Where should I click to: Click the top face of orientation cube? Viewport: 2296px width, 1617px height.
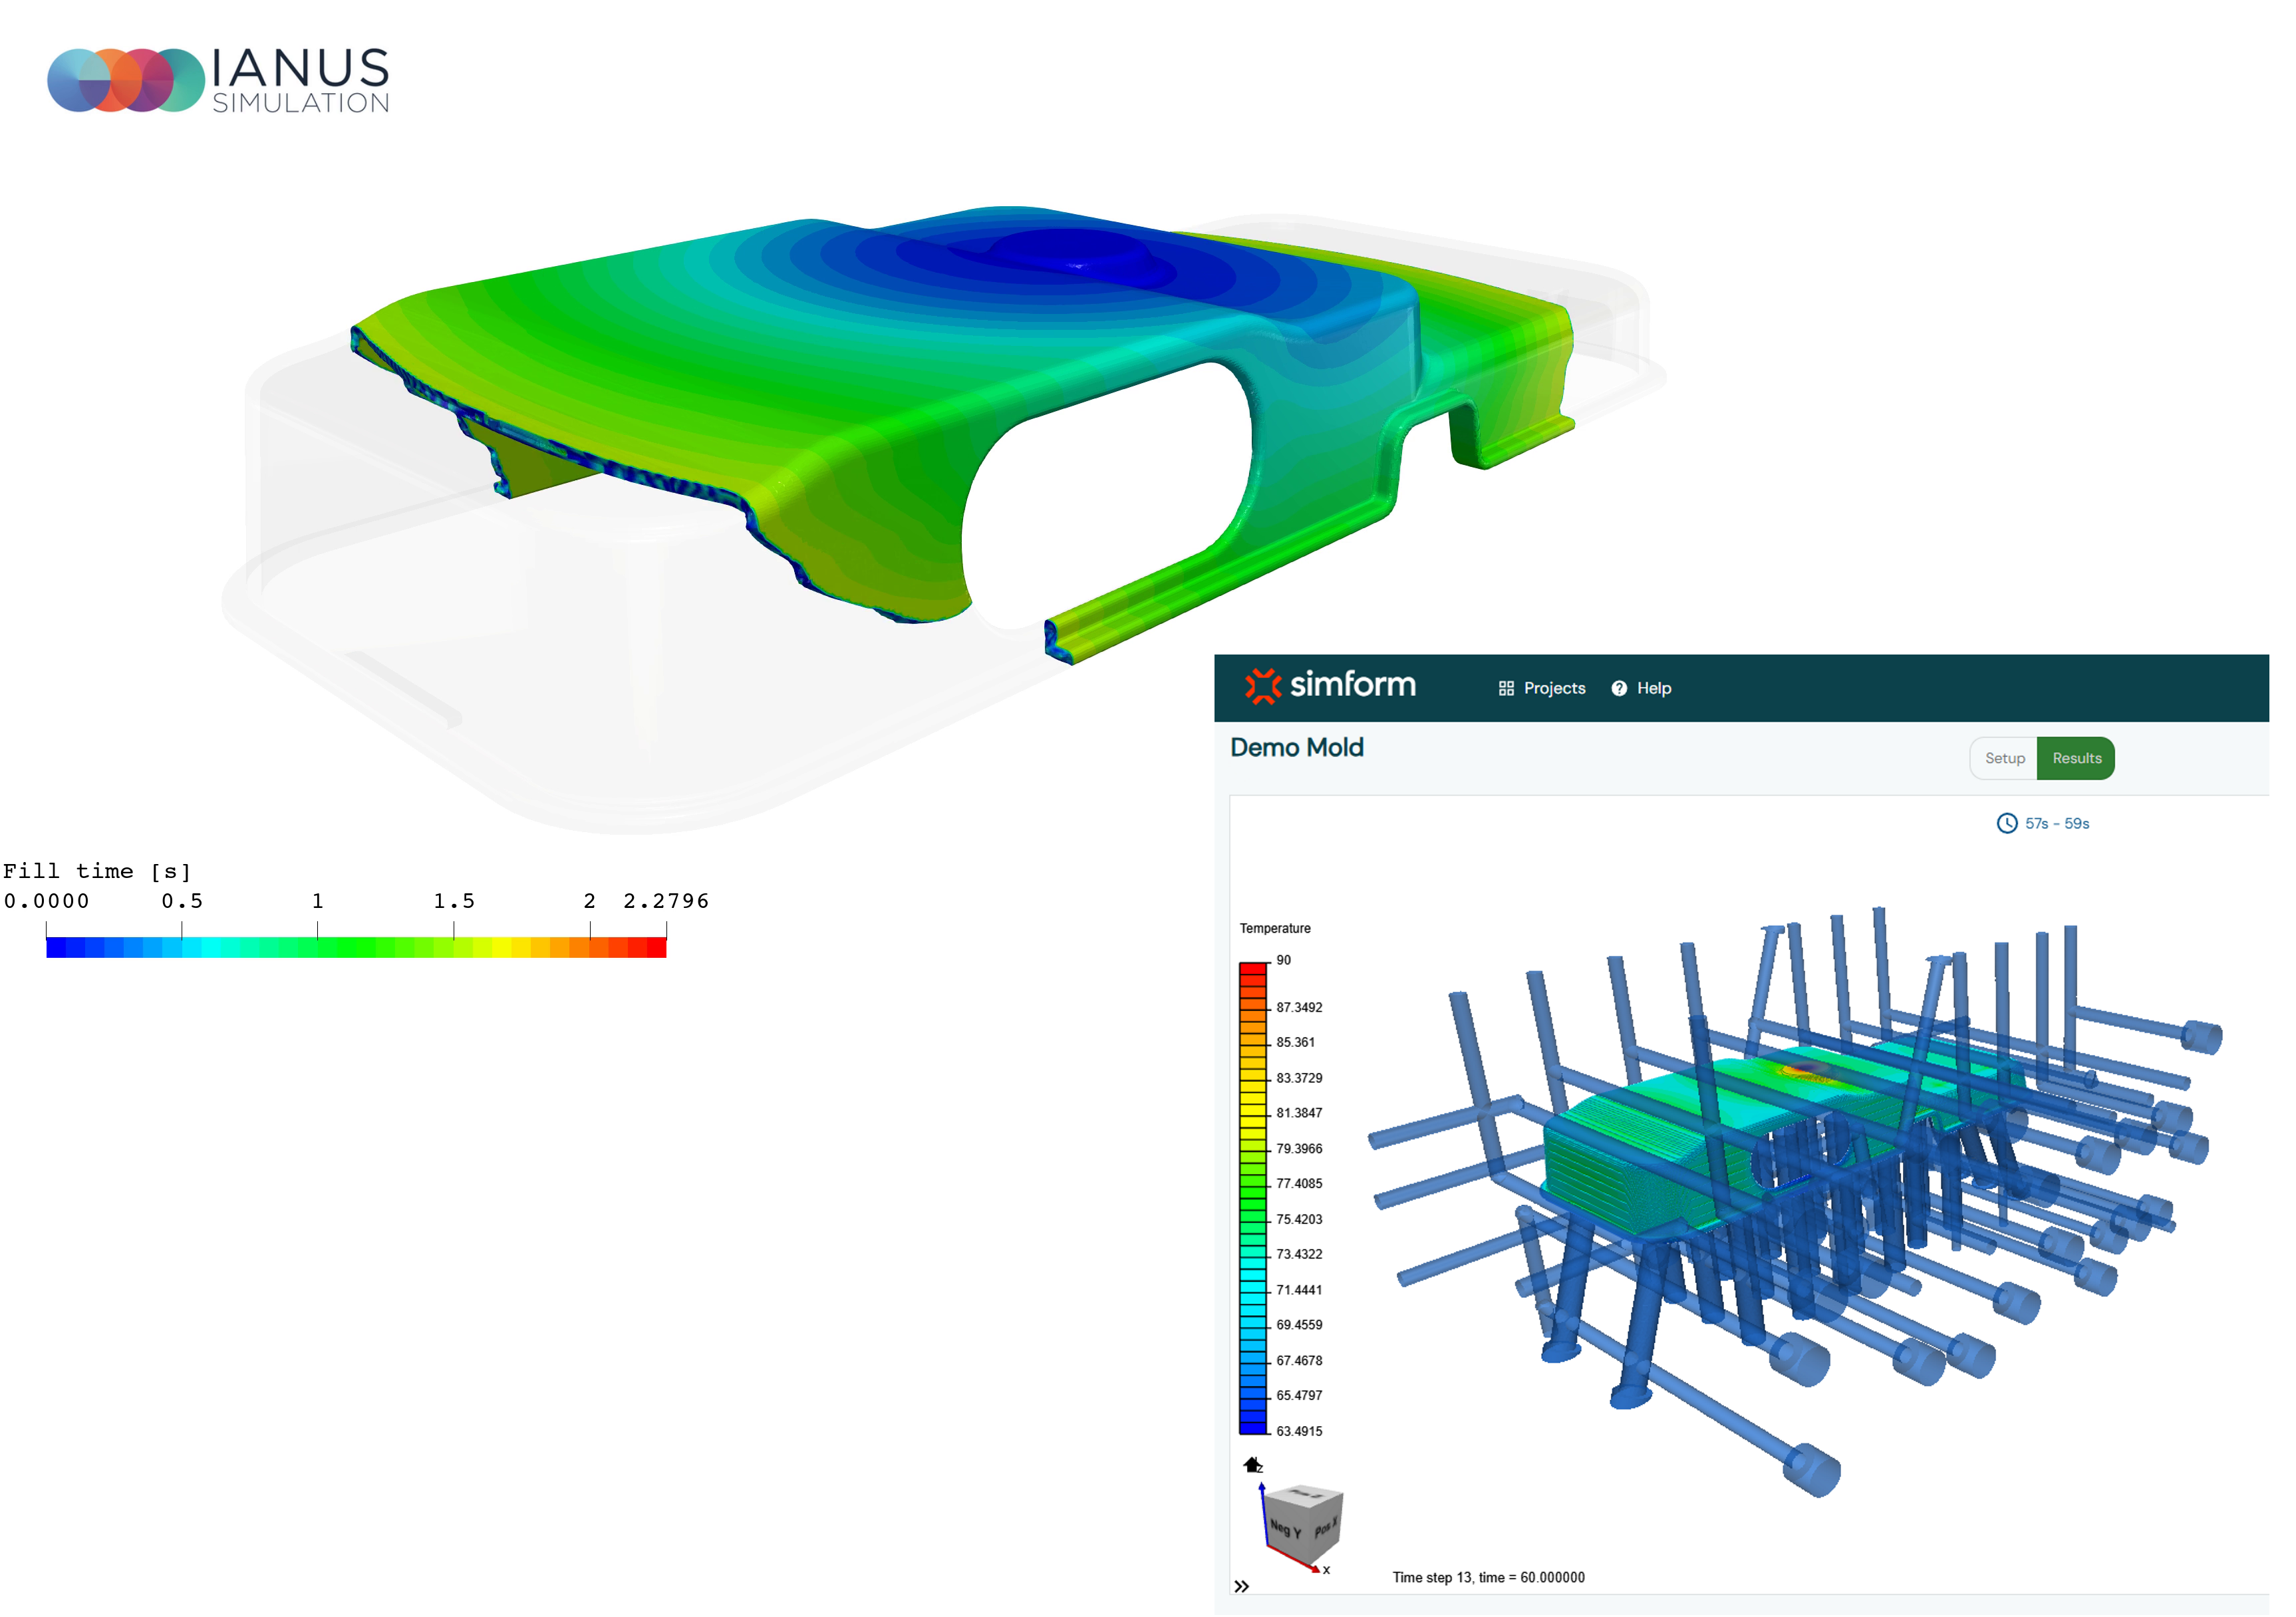(1306, 1496)
